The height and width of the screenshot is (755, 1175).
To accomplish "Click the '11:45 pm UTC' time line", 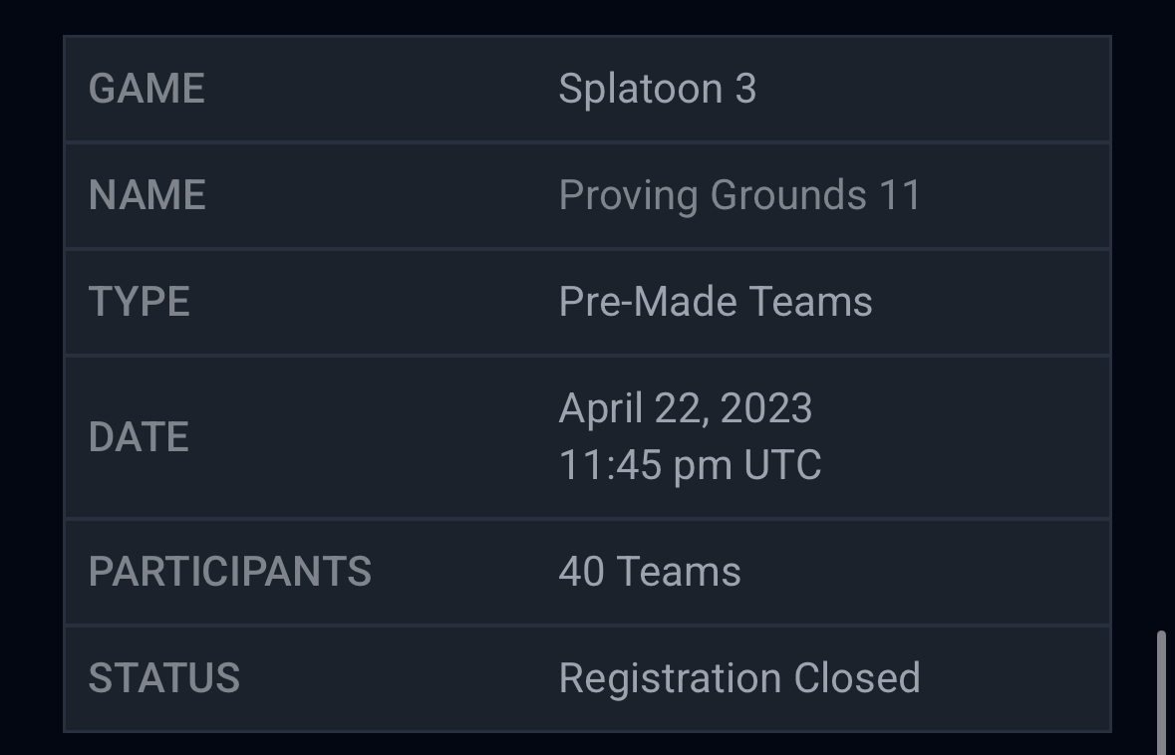I will click(690, 465).
